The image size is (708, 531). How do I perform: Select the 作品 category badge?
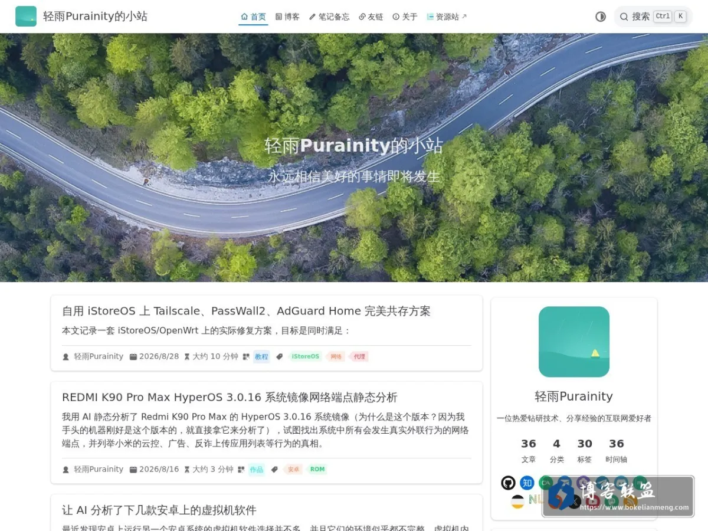[257, 470]
